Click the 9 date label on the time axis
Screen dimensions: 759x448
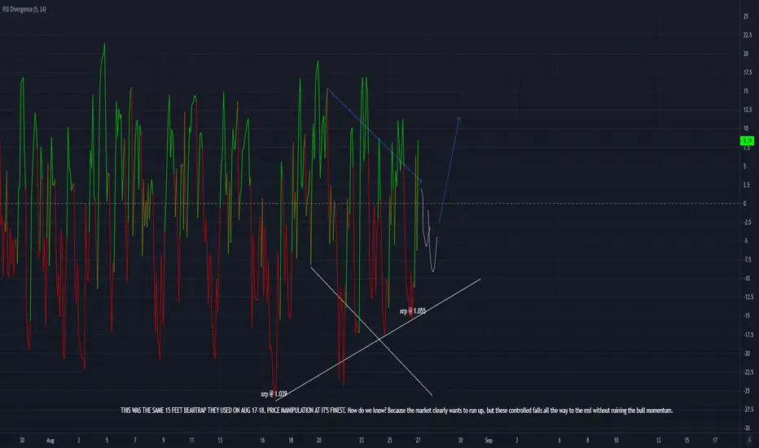163,440
